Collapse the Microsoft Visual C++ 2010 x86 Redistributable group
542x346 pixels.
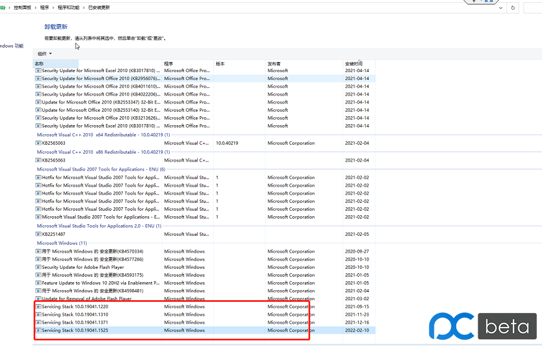(x=104, y=152)
